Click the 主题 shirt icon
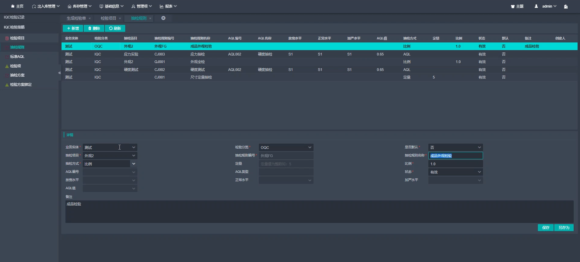Image resolution: width=580 pixels, height=262 pixels. pyautogui.click(x=513, y=6)
